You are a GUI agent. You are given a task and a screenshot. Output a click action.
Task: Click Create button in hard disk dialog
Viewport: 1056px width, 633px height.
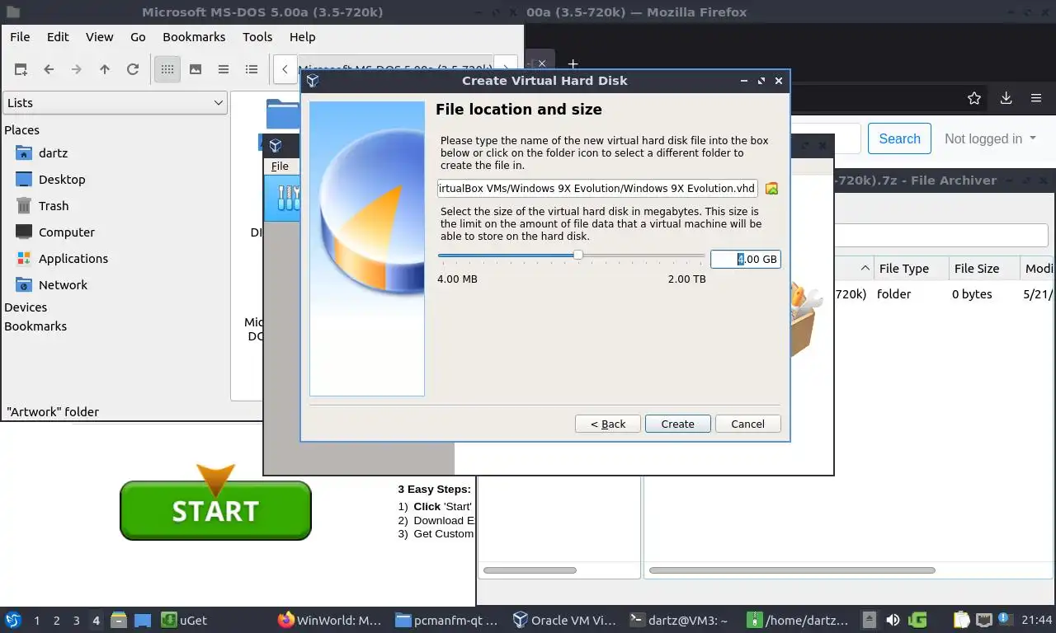[677, 424]
